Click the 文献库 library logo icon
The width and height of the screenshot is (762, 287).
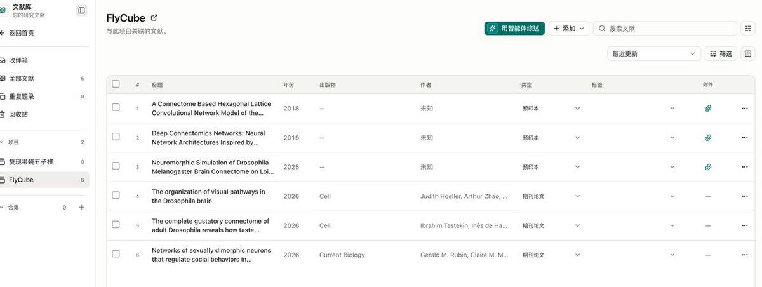[3, 10]
